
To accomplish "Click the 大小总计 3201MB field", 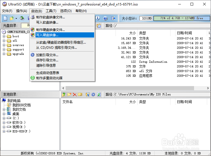I will pyautogui.click(x=146, y=18).
